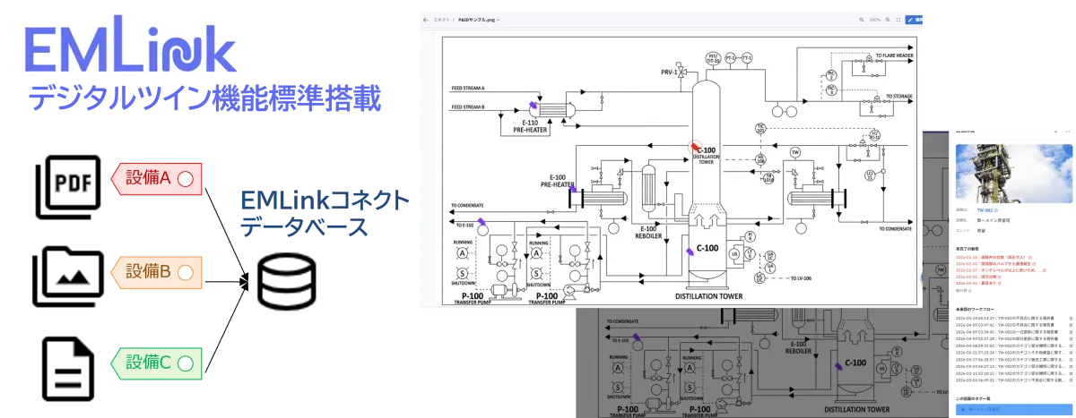
Task: Select the 設備A red tag label
Action: click(156, 178)
